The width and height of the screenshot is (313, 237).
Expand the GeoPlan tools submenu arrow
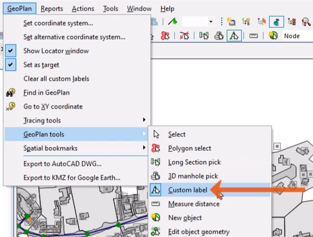point(144,134)
